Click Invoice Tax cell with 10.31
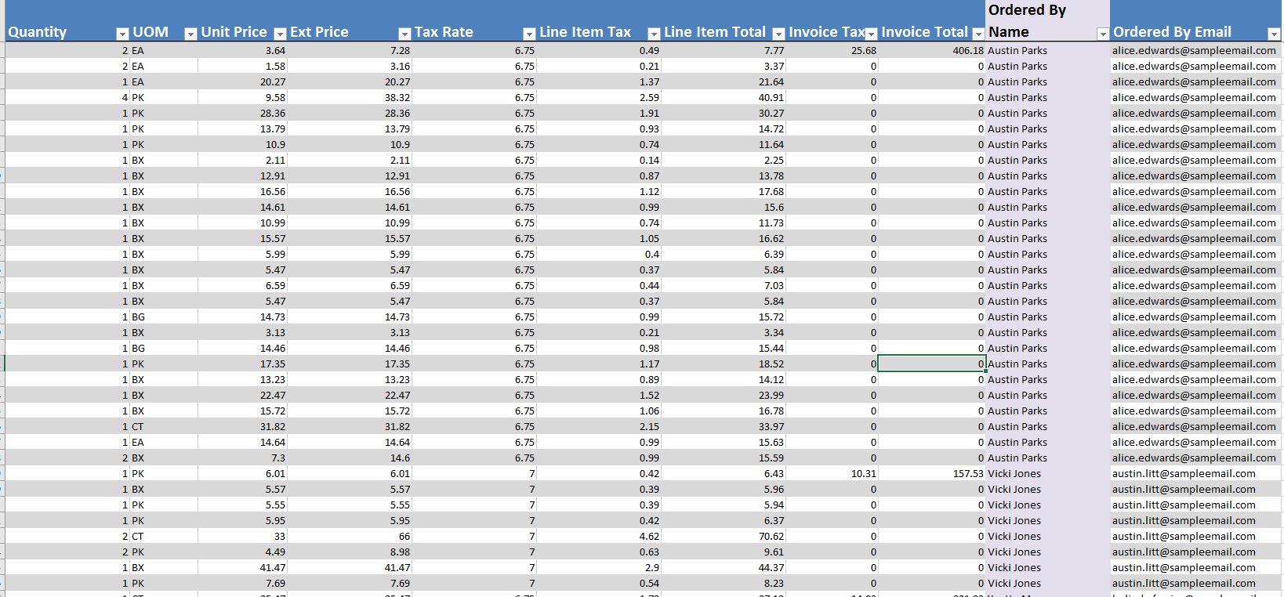Screen dimensions: 1284x597 pyautogui.click(x=832, y=473)
